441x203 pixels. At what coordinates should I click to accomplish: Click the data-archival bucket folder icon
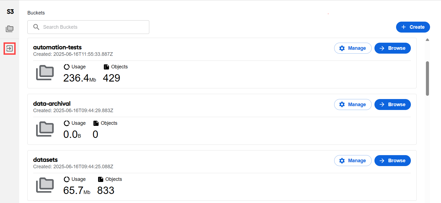pyautogui.click(x=45, y=129)
